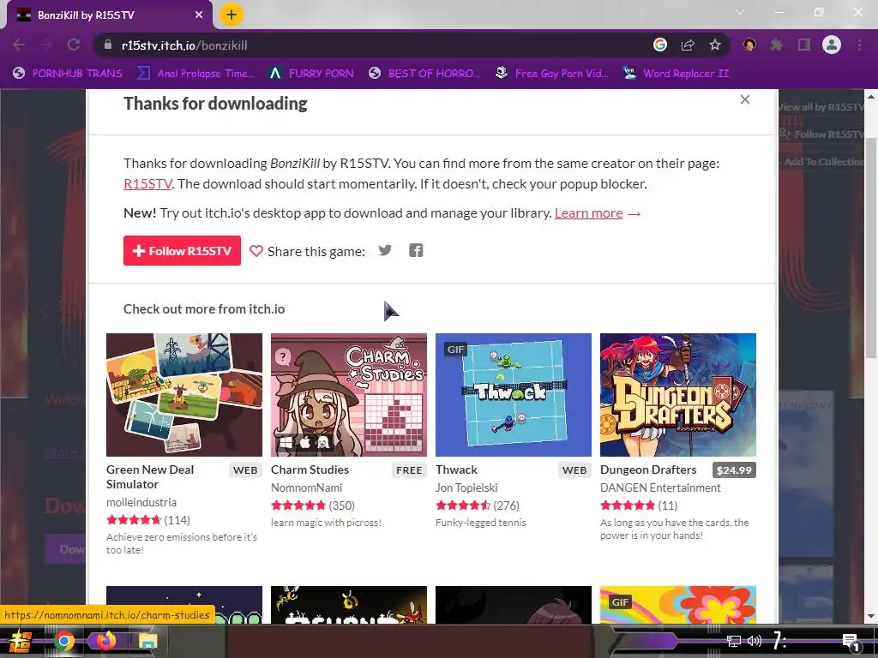Click the round extension avatar icon by the star
The width and height of the screenshot is (878, 658).
(749, 45)
